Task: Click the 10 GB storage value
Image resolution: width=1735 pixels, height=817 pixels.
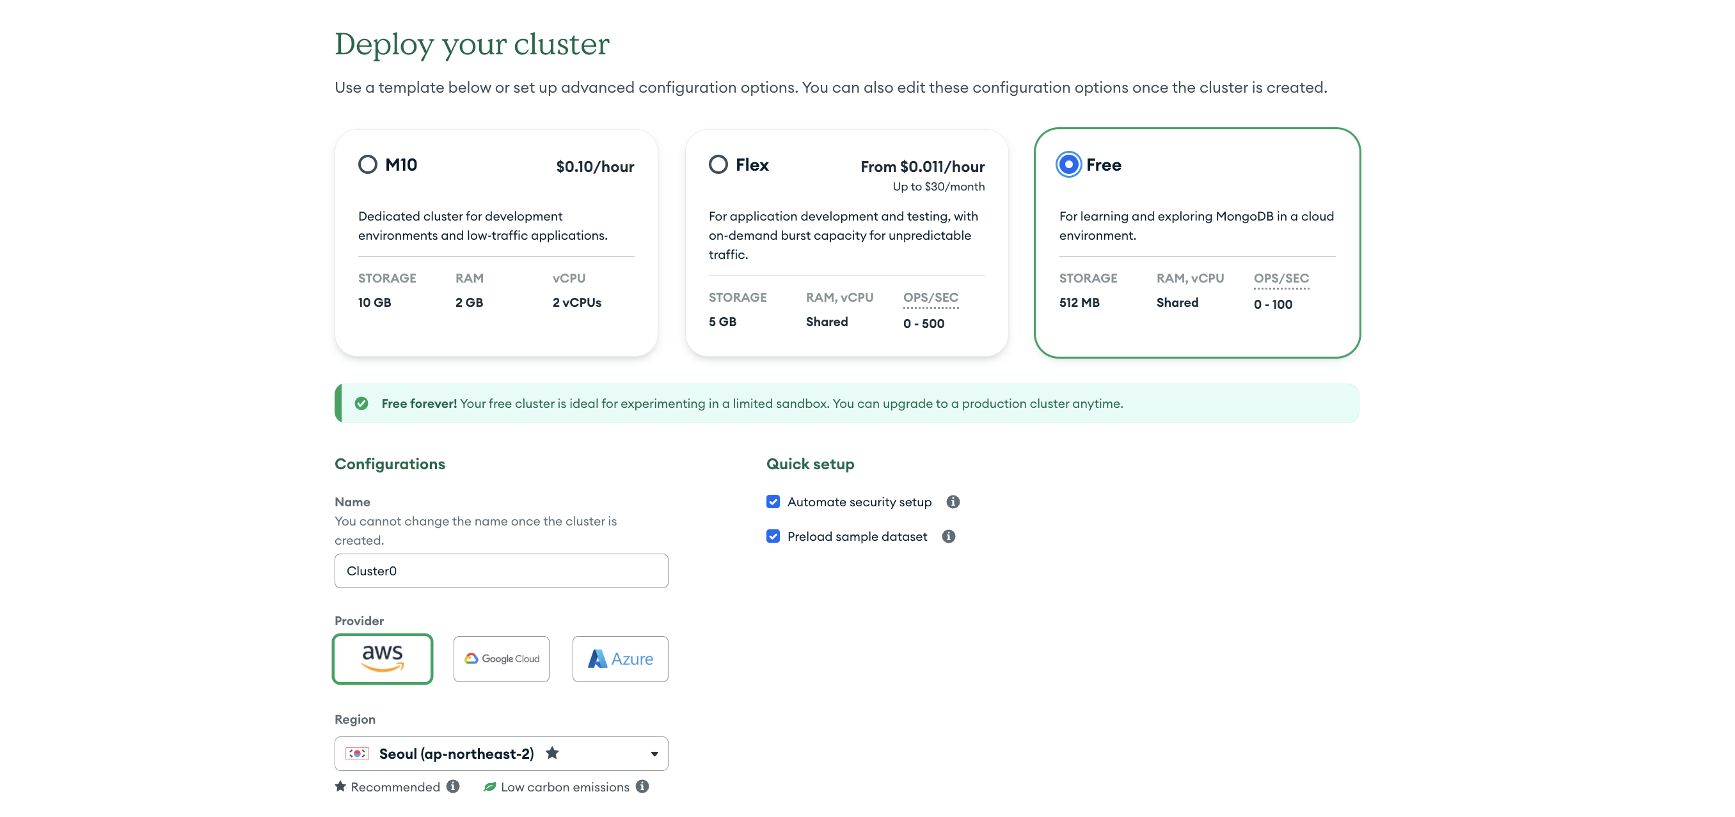Action: (374, 302)
